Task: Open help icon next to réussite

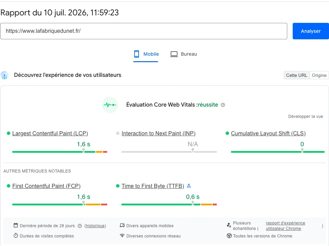Action: [223, 105]
